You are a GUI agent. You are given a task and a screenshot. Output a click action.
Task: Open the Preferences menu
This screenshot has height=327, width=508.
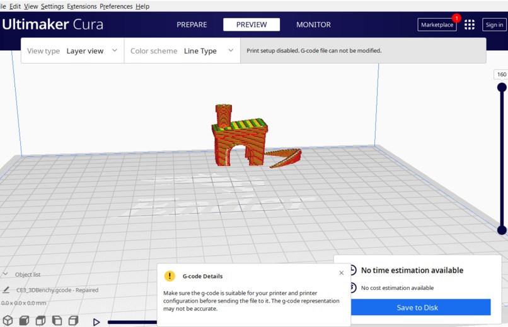[x=116, y=6]
